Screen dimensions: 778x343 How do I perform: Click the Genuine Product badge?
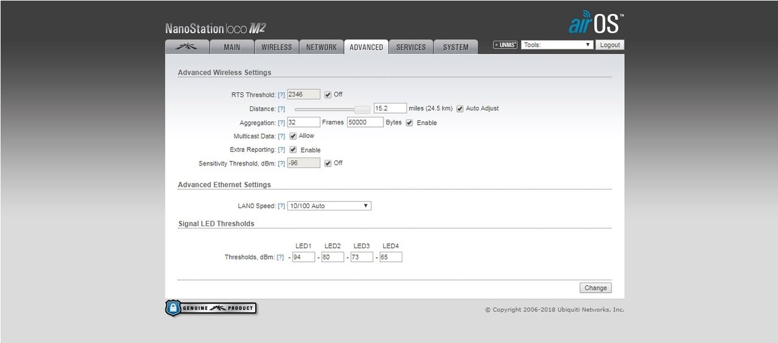pos(211,308)
